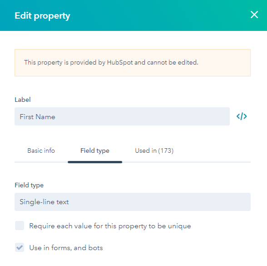The height and width of the screenshot is (266, 267).
Task: Click the HubSpot cannot be edited warning banner
Action: tap(133, 63)
